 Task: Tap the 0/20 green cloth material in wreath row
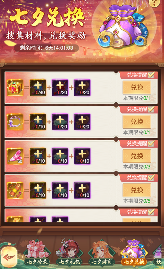(60, 122)
